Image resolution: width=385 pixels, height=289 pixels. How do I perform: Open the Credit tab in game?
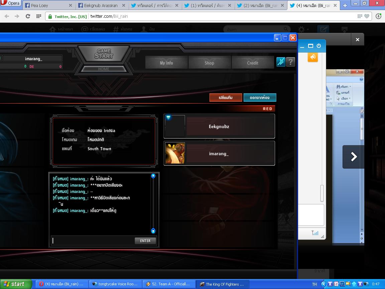pos(253,63)
